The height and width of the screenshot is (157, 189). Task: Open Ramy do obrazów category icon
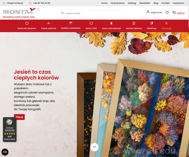[x=27, y=23]
